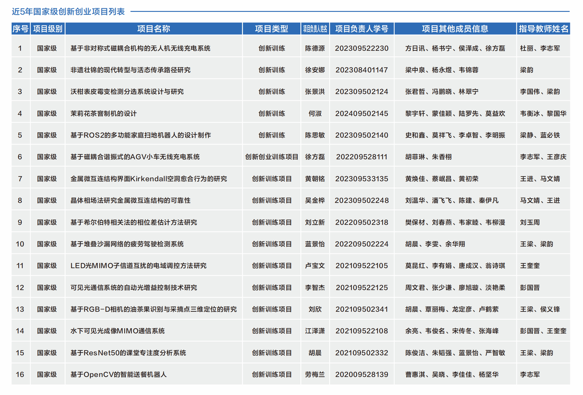The image size is (583, 395).
Task: Click the 项目负责人学号 column header
Action: (x=361, y=29)
